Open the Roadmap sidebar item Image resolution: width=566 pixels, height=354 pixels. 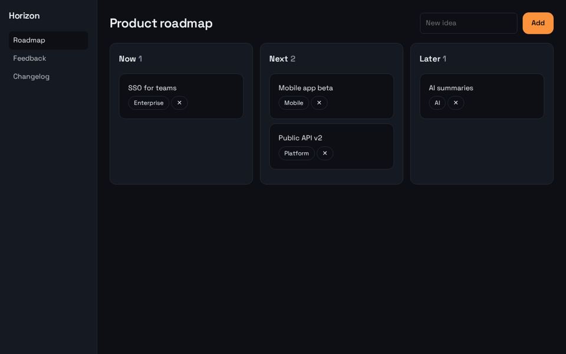tap(48, 40)
